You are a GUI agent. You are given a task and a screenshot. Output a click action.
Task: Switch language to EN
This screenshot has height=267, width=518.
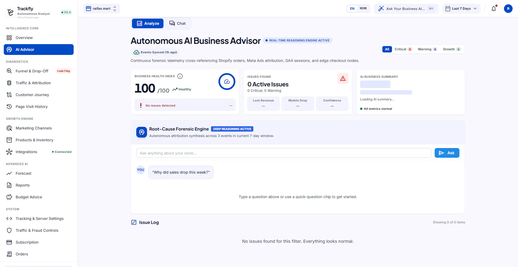pyautogui.click(x=352, y=9)
